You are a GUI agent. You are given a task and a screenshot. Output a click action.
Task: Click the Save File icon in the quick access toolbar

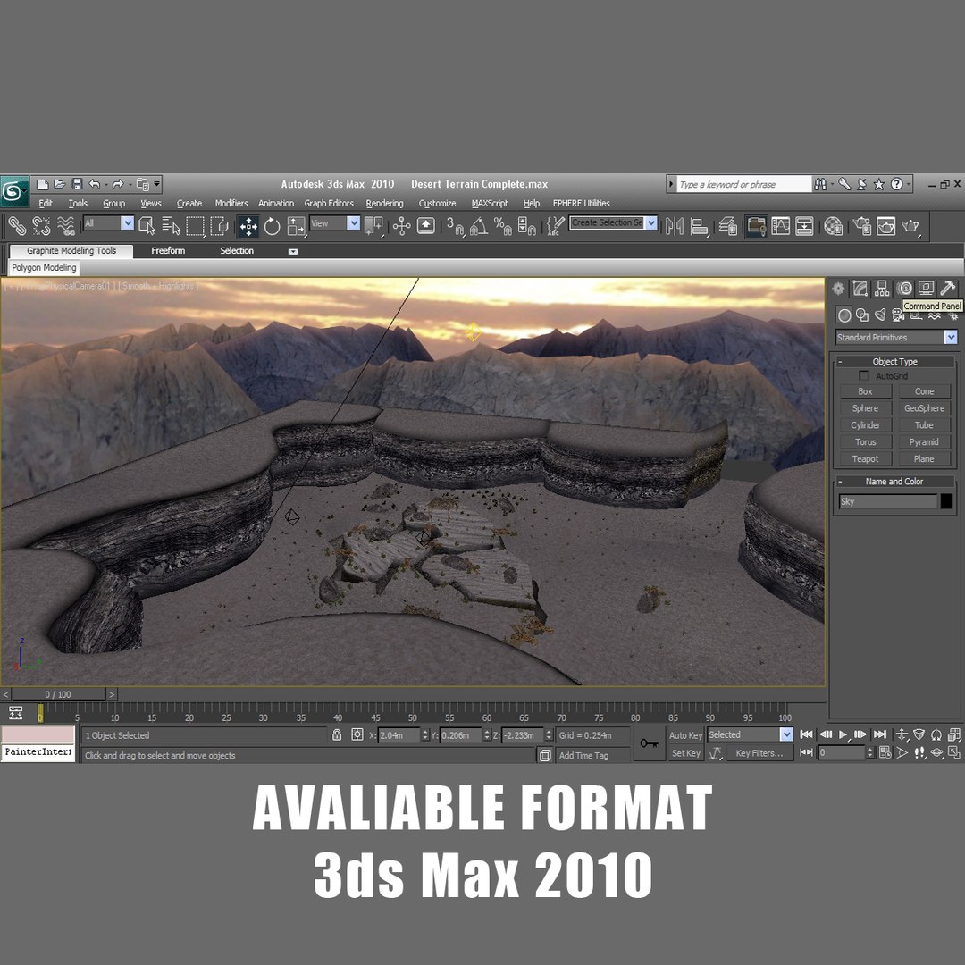77,184
